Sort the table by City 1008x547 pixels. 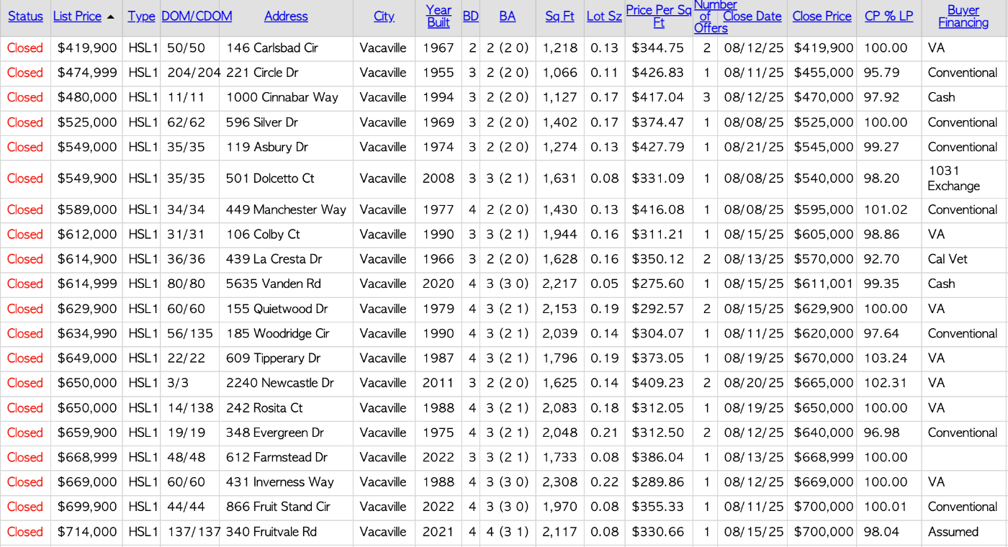click(x=384, y=16)
